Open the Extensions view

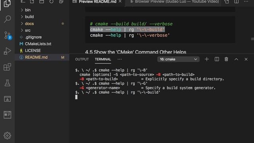pos(7,67)
